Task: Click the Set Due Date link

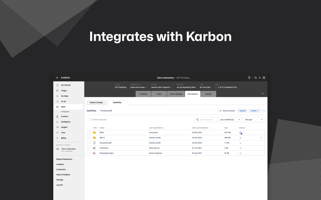Action: point(205,87)
